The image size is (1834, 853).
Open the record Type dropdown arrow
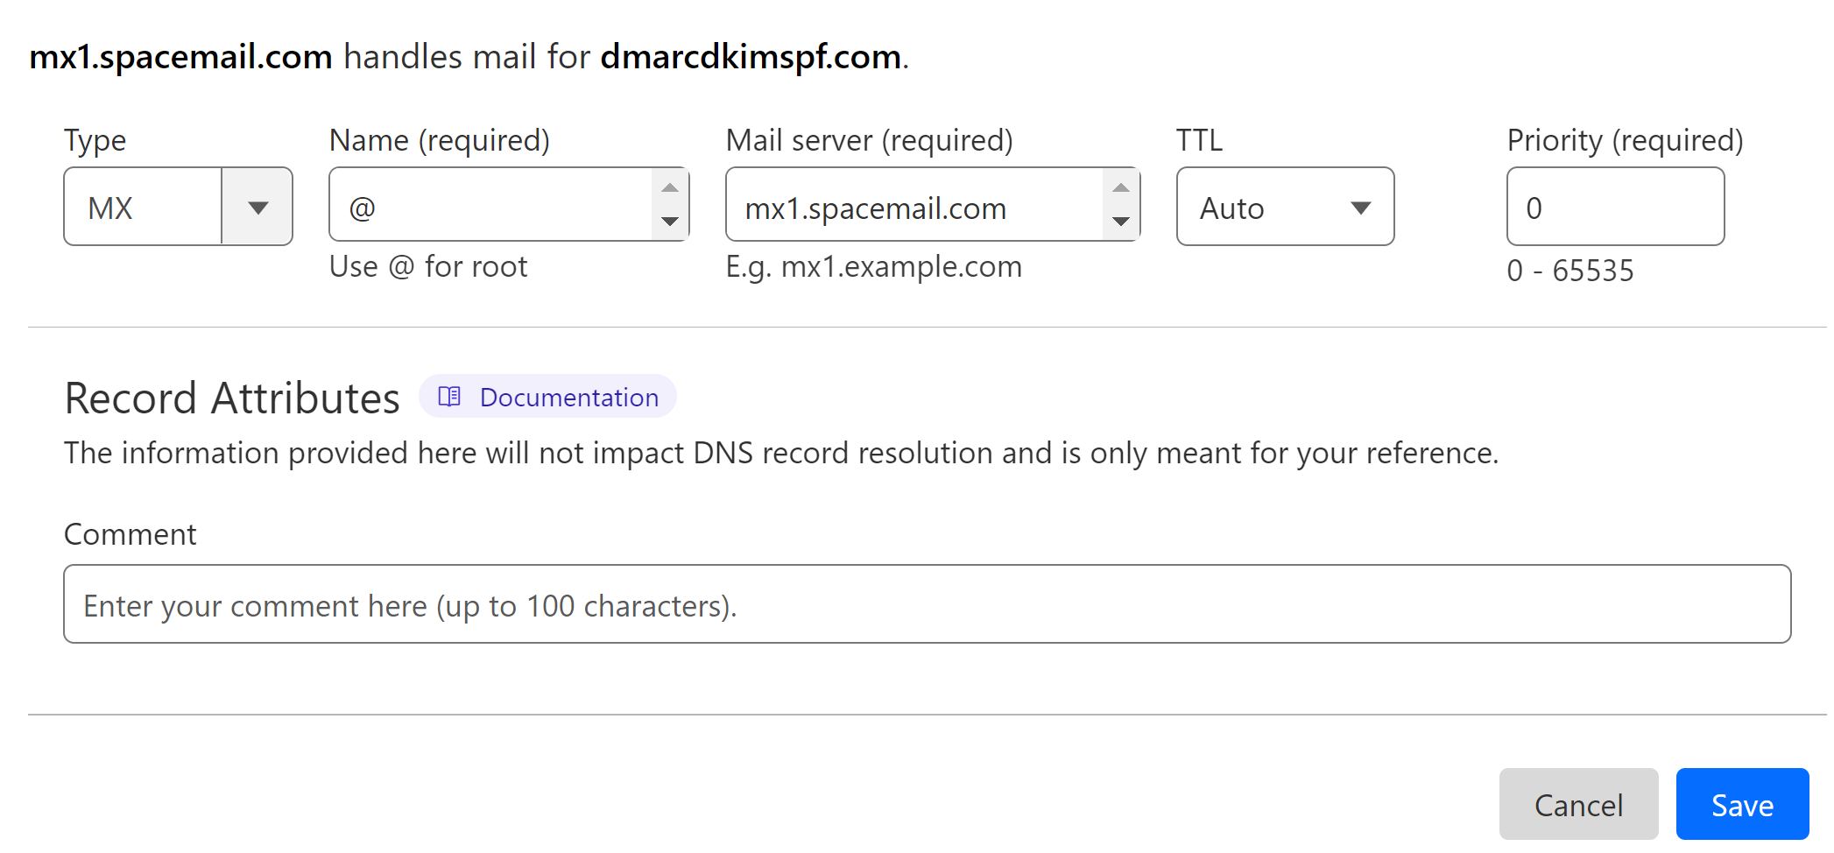257,208
